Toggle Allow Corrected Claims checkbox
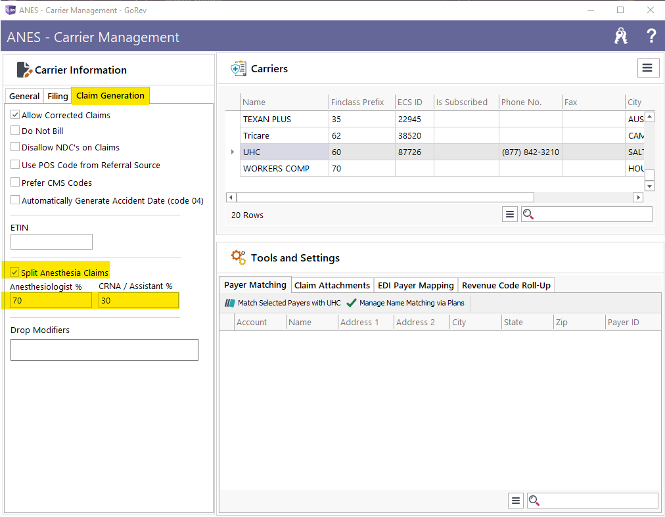This screenshot has width=665, height=517. 15,114
